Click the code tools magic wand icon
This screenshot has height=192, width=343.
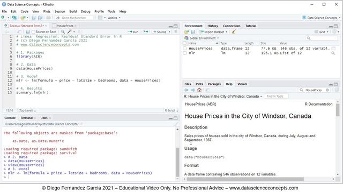pos(69,32)
